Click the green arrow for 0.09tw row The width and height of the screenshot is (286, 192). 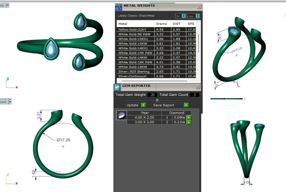coord(189,117)
